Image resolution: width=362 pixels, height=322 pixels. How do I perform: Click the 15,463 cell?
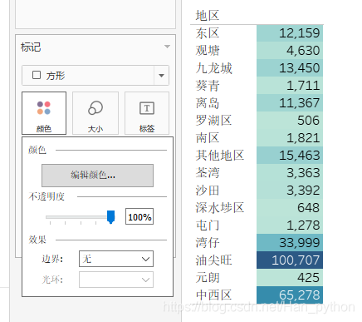coord(290,156)
